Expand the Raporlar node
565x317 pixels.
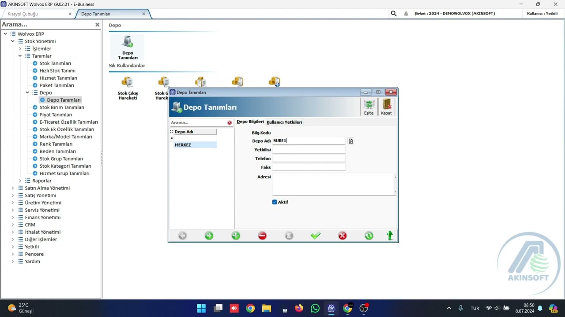click(20, 181)
